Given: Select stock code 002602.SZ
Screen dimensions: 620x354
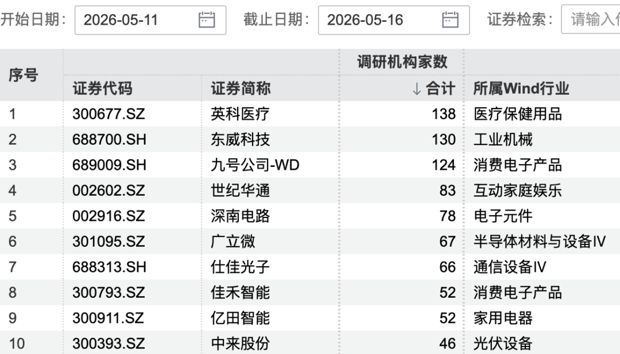Looking at the screenshot, I should 108,190.
